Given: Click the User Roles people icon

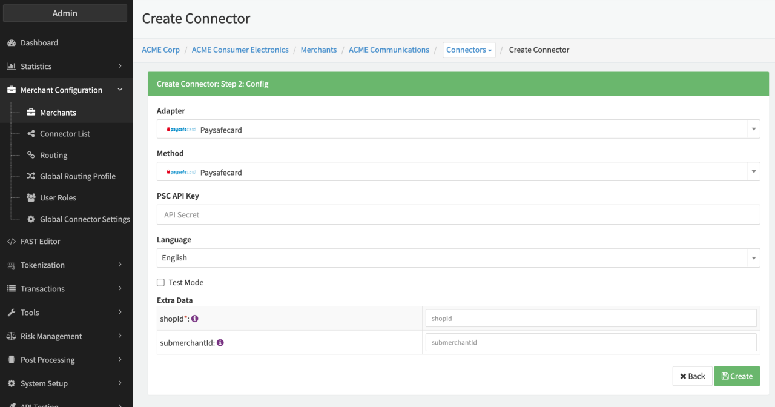Looking at the screenshot, I should click(31, 198).
